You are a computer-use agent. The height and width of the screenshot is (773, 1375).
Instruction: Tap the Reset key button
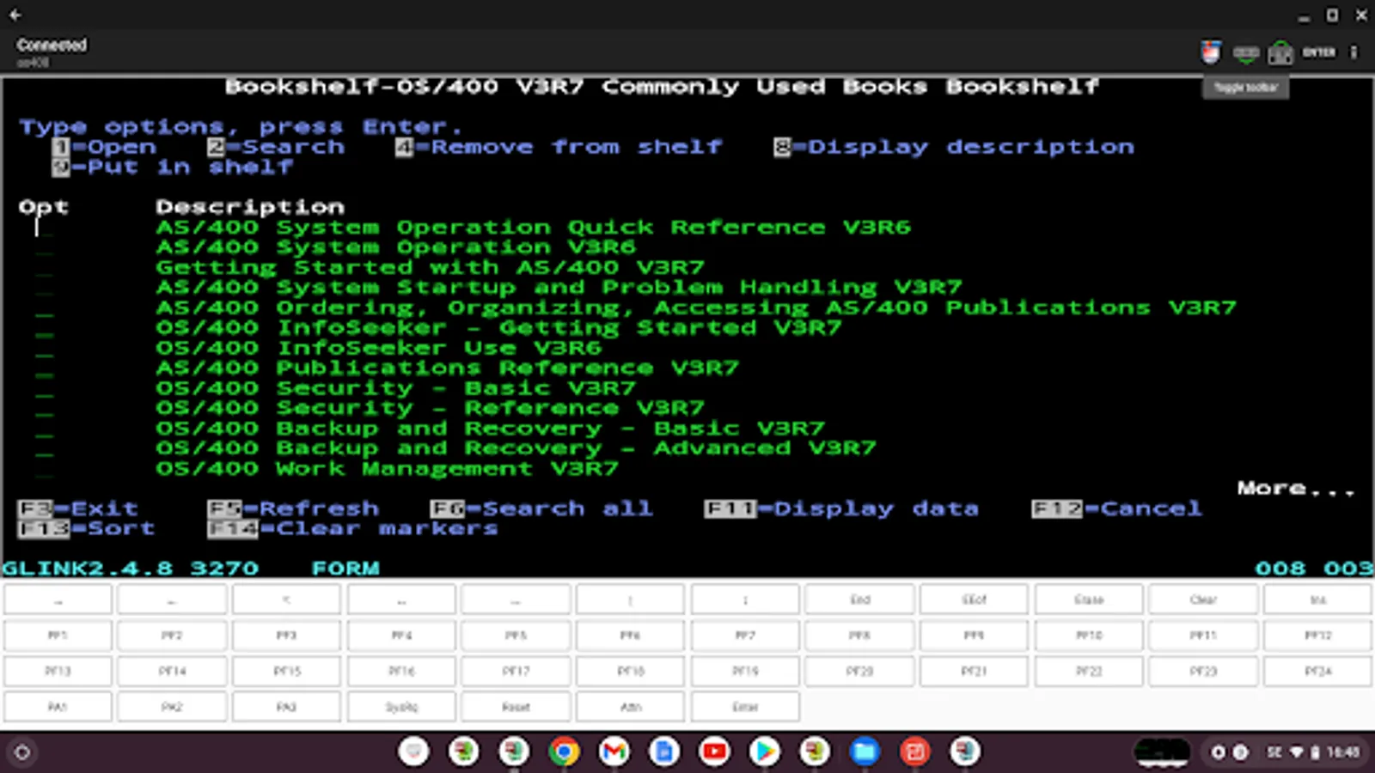pyautogui.click(x=516, y=707)
